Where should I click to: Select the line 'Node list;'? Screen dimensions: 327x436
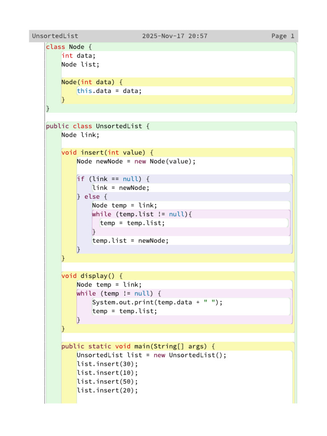click(x=80, y=65)
